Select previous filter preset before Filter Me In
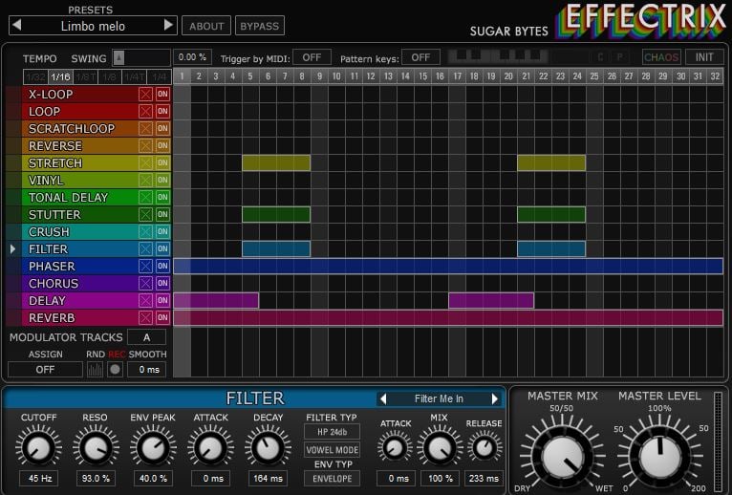Image resolution: width=732 pixels, height=495 pixels. coord(383,398)
